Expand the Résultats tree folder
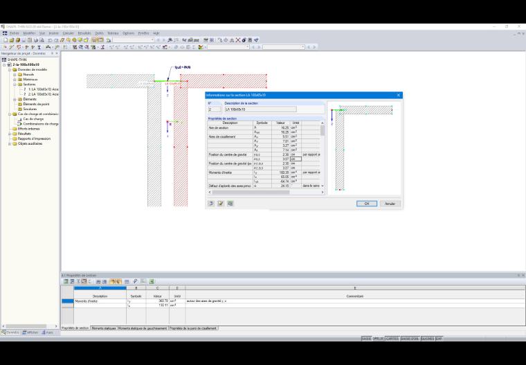The height and width of the screenshot is (365, 526). [10, 134]
